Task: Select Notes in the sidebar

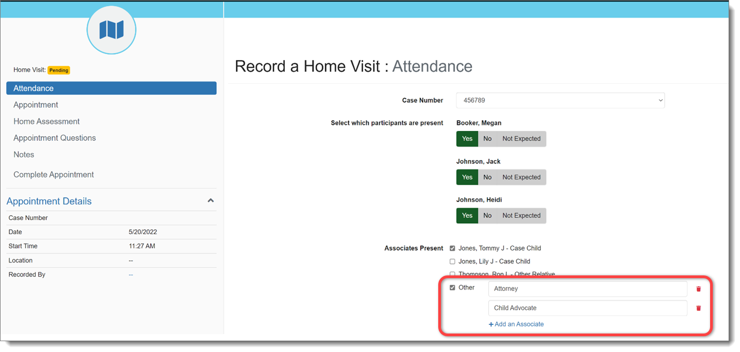Action: click(24, 155)
